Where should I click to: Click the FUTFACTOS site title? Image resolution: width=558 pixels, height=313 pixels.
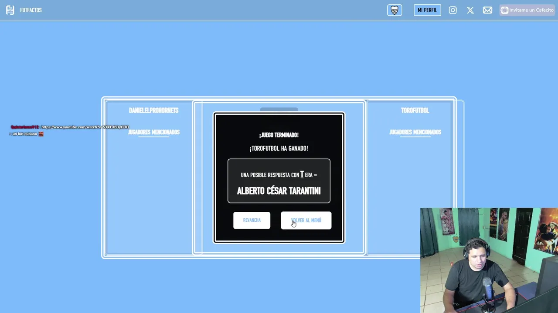point(31,10)
